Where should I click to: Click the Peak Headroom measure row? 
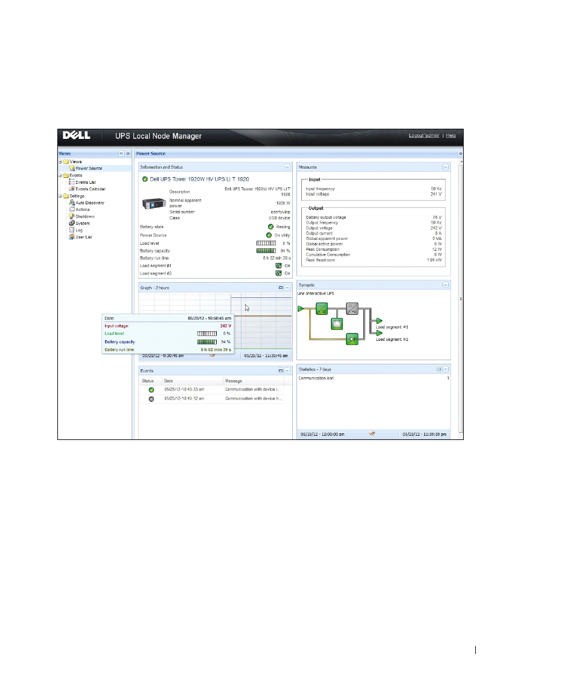click(x=374, y=260)
